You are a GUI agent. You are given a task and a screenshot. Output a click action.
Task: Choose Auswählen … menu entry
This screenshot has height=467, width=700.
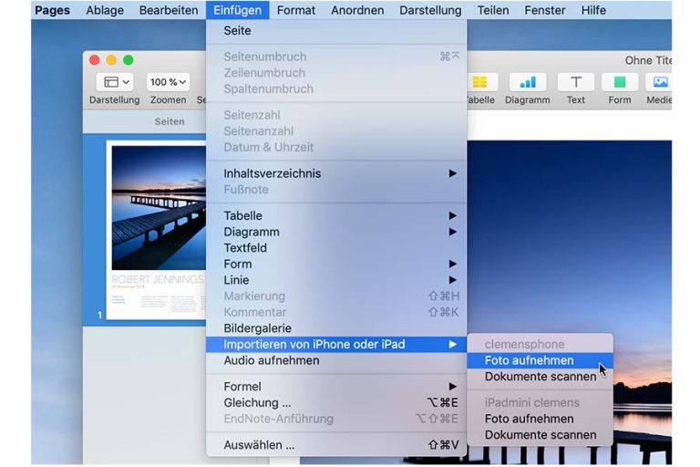pyautogui.click(x=336, y=445)
